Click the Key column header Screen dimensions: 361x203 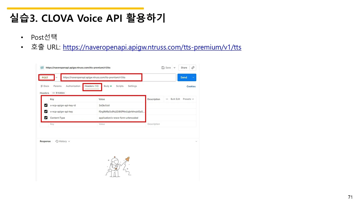tap(52, 99)
